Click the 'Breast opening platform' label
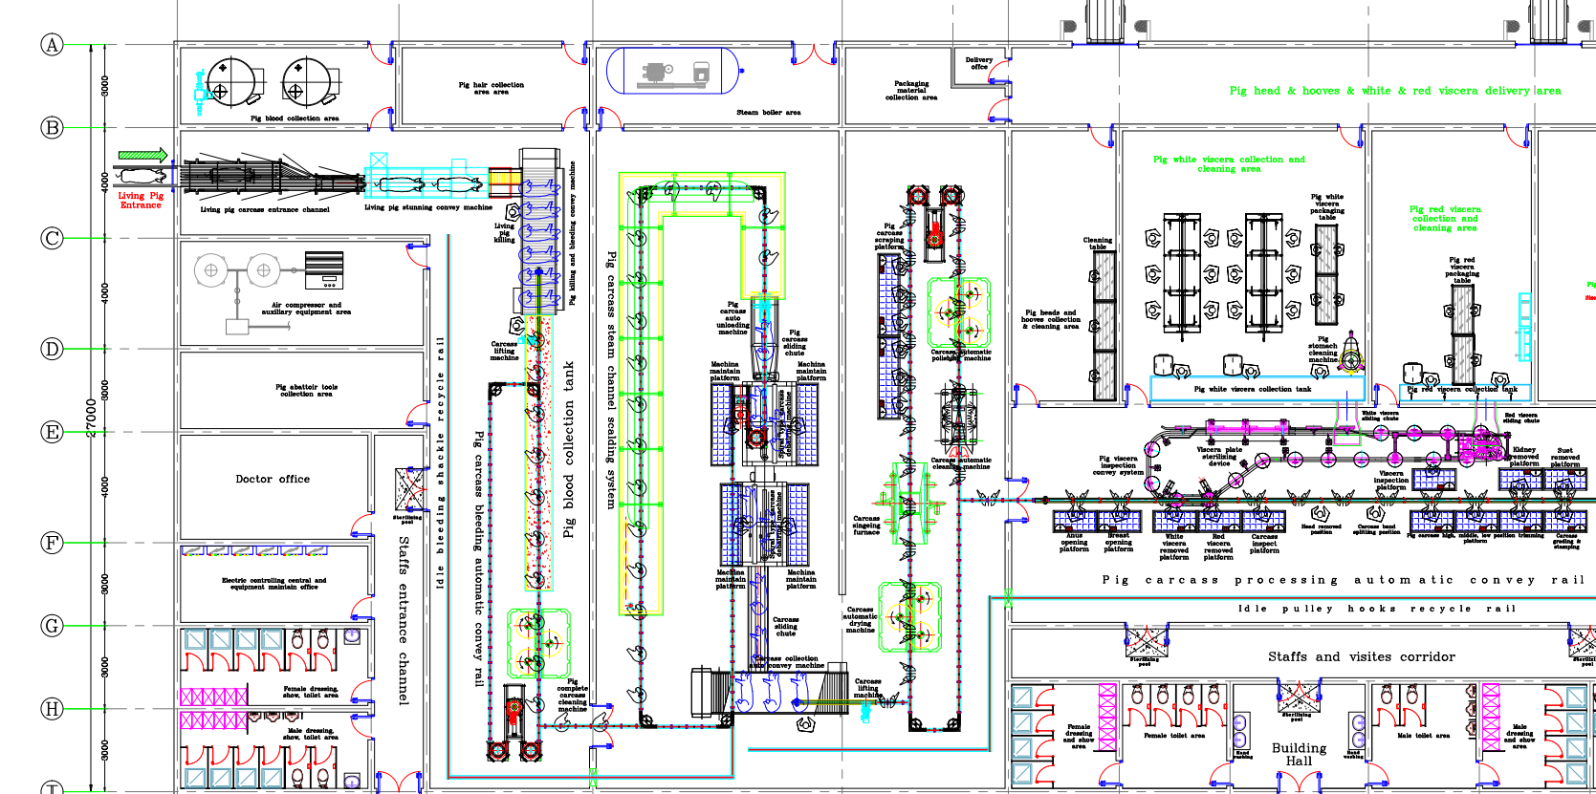Image resolution: width=1596 pixels, height=794 pixels. [x=1118, y=542]
